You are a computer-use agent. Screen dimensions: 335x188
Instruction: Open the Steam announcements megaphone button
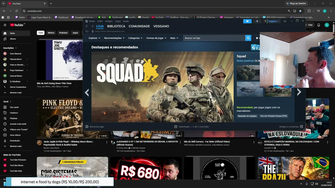(247, 21)
